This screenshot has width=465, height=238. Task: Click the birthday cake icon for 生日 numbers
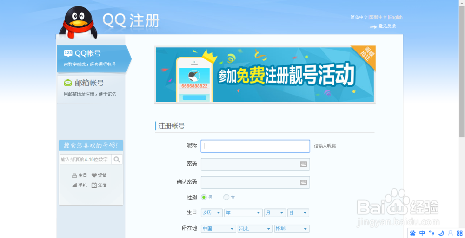(x=74, y=175)
